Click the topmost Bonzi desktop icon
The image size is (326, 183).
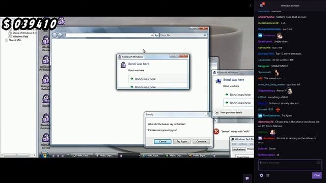click(x=61, y=21)
